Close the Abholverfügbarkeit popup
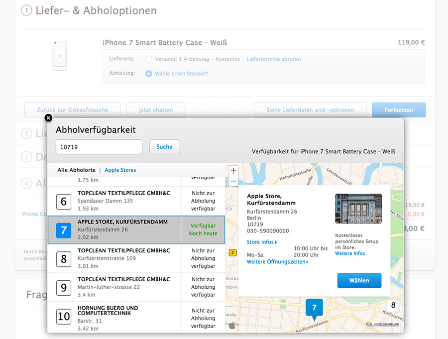 [49, 118]
